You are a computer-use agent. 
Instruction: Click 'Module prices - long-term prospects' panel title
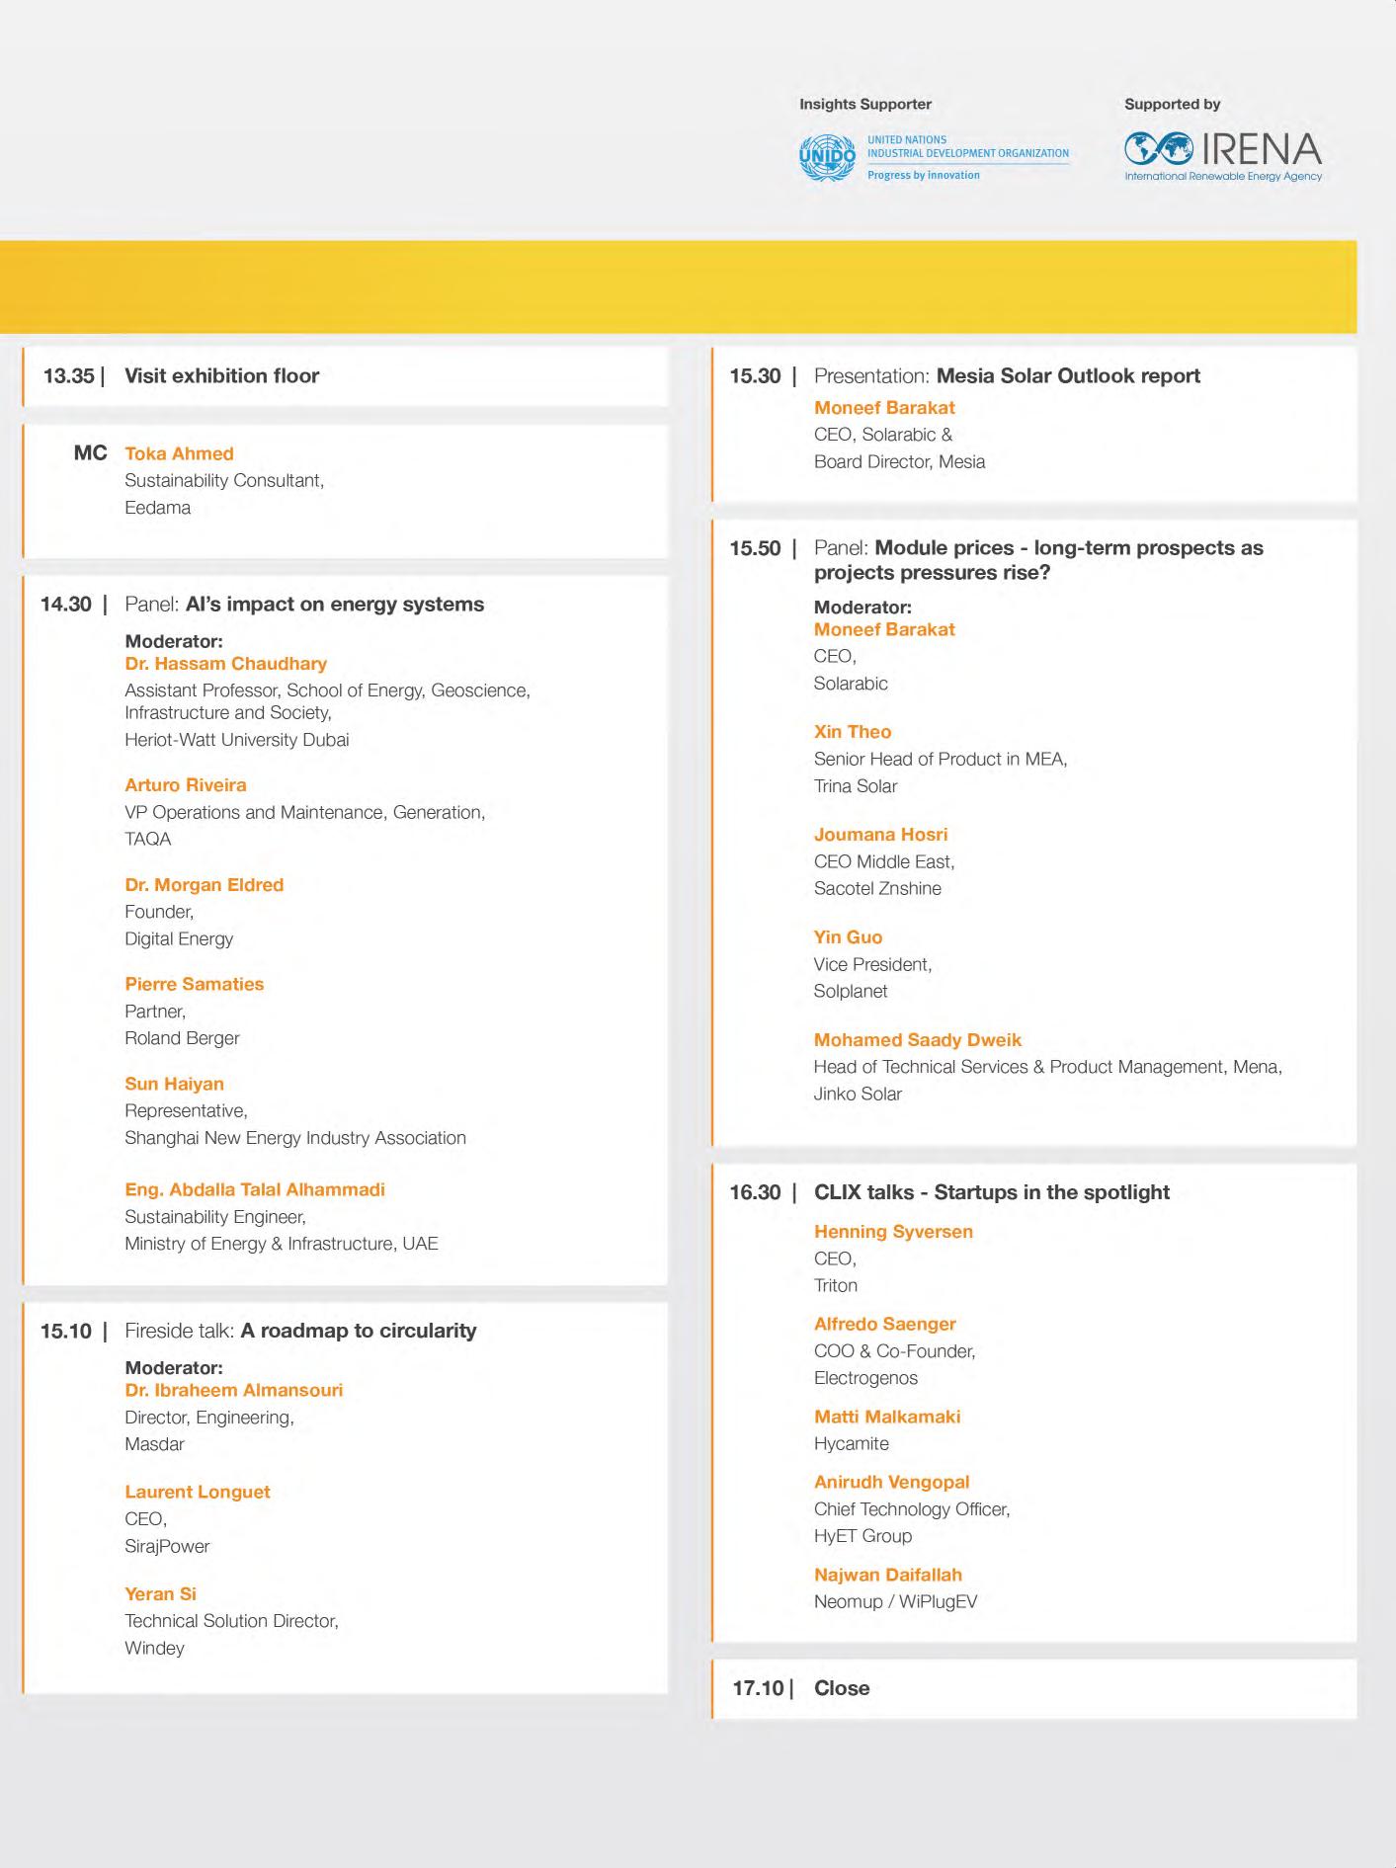[x=1039, y=560]
